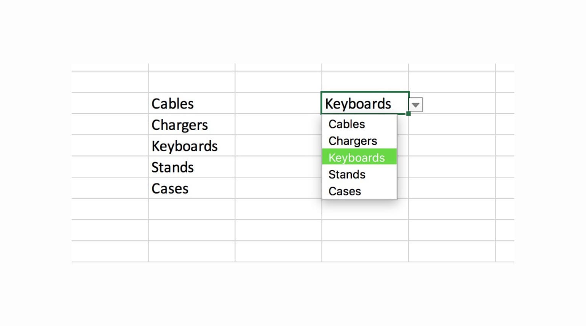
Task: Select the empty cell above Cables
Action: click(192, 81)
